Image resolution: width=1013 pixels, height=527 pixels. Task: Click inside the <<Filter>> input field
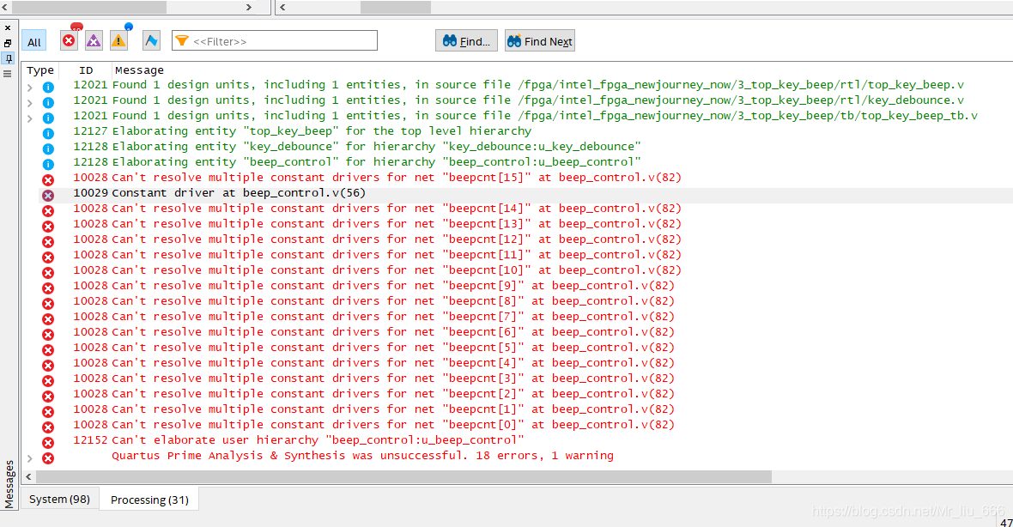275,39
